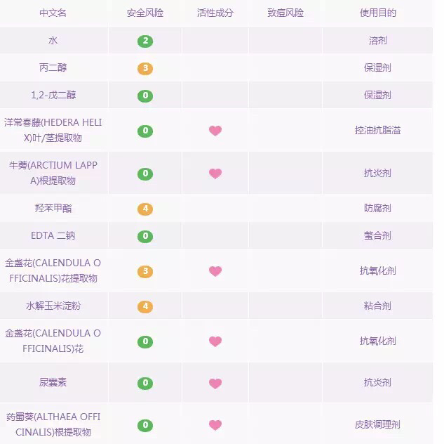Click the orange risk badge for 丙二醇
This screenshot has width=444, height=444.
(145, 69)
